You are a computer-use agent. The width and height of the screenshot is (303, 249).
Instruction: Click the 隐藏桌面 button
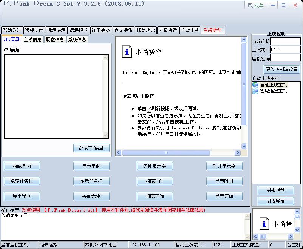click(x=22, y=166)
